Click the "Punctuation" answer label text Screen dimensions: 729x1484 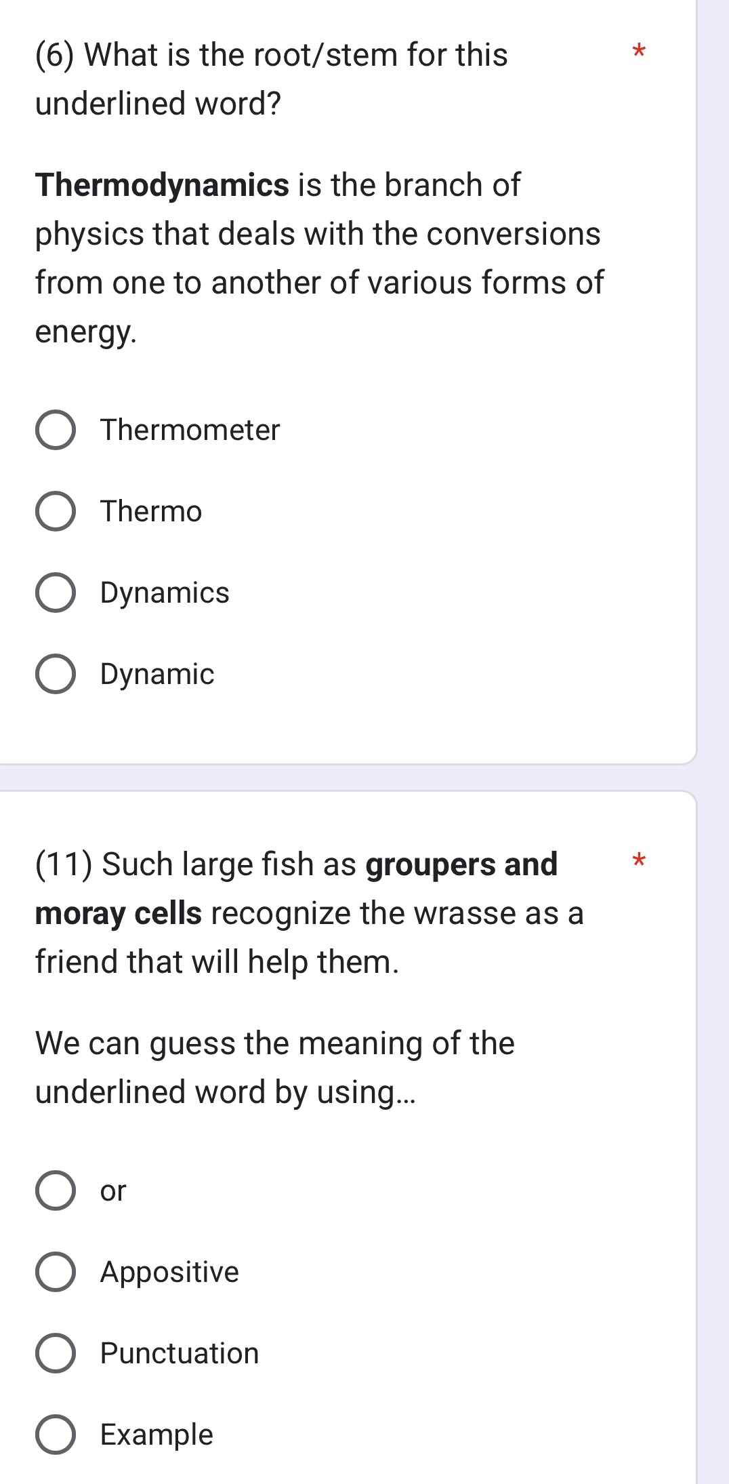click(x=180, y=1353)
